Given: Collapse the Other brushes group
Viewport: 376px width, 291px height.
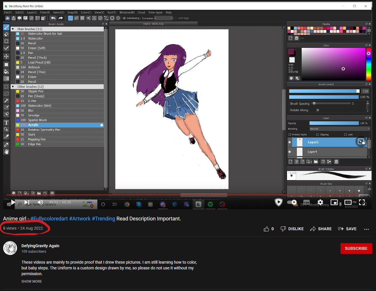Looking at the screenshot, I should click(13, 87).
